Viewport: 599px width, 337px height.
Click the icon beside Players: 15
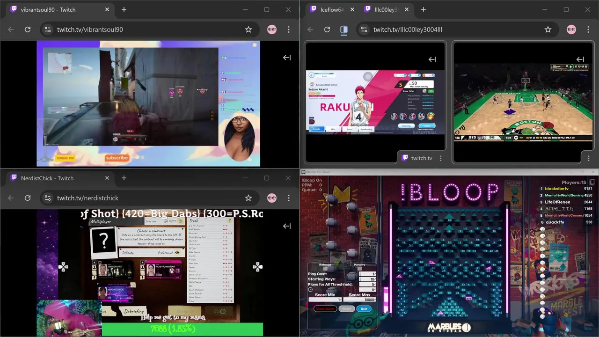[x=592, y=182]
